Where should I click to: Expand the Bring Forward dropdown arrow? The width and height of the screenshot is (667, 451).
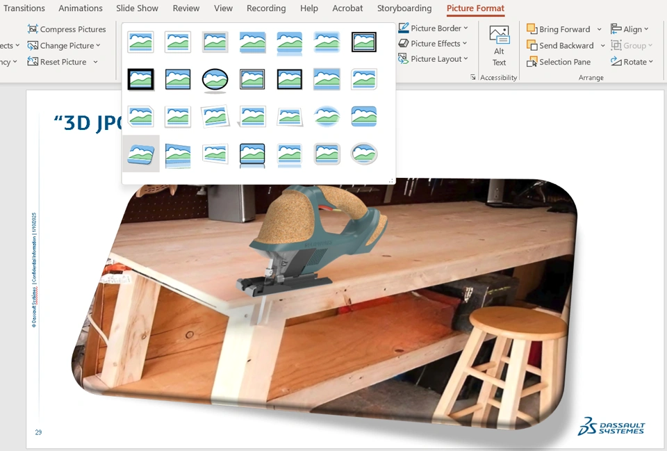[599, 29]
